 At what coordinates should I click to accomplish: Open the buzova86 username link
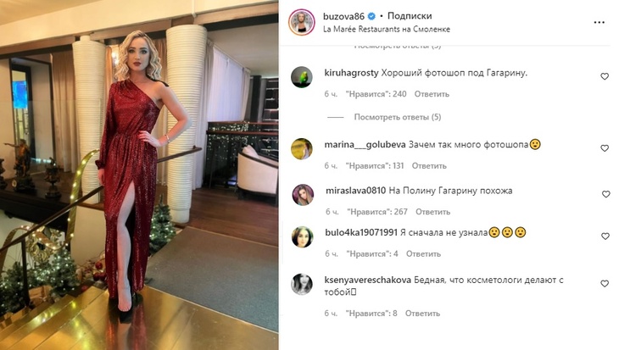click(343, 16)
